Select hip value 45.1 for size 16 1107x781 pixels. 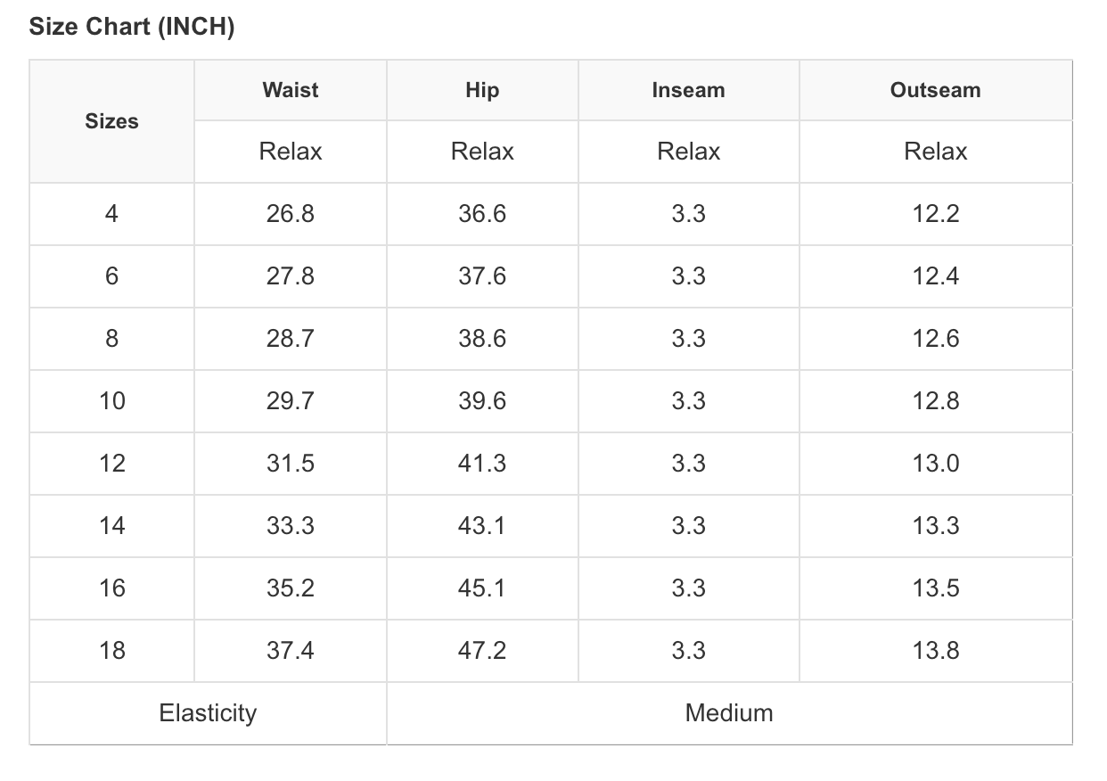coord(482,588)
